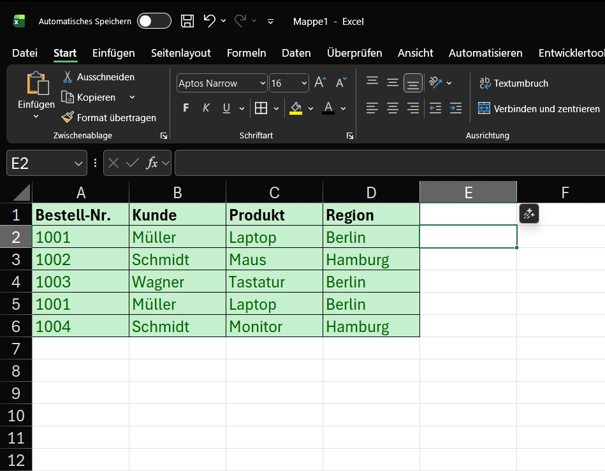Click the Quick Analysis button near E2
Viewport: 605px width, 471px height.
coord(529,214)
